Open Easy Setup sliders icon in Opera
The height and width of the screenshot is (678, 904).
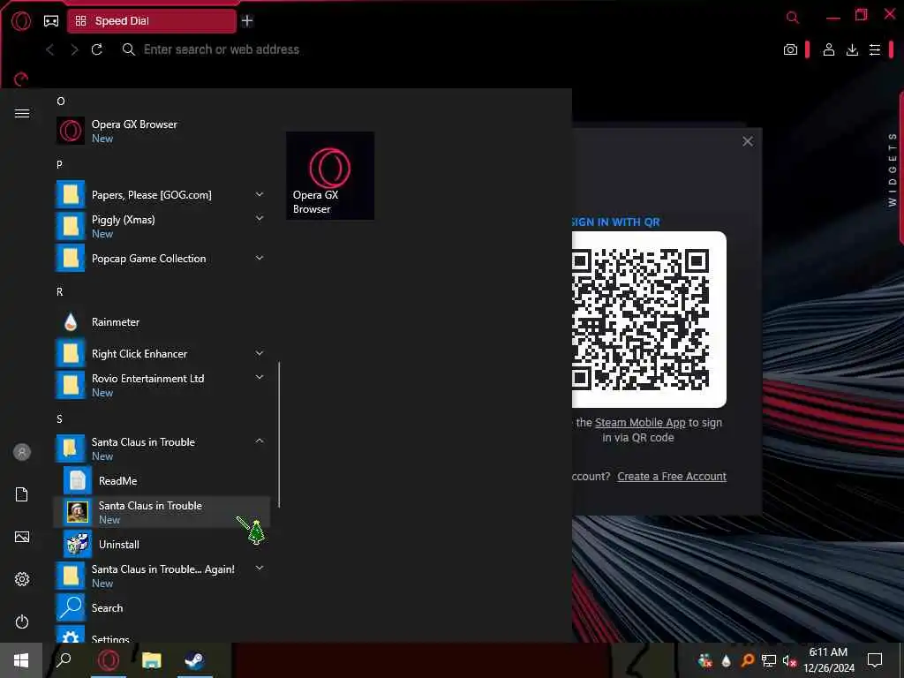click(x=875, y=49)
